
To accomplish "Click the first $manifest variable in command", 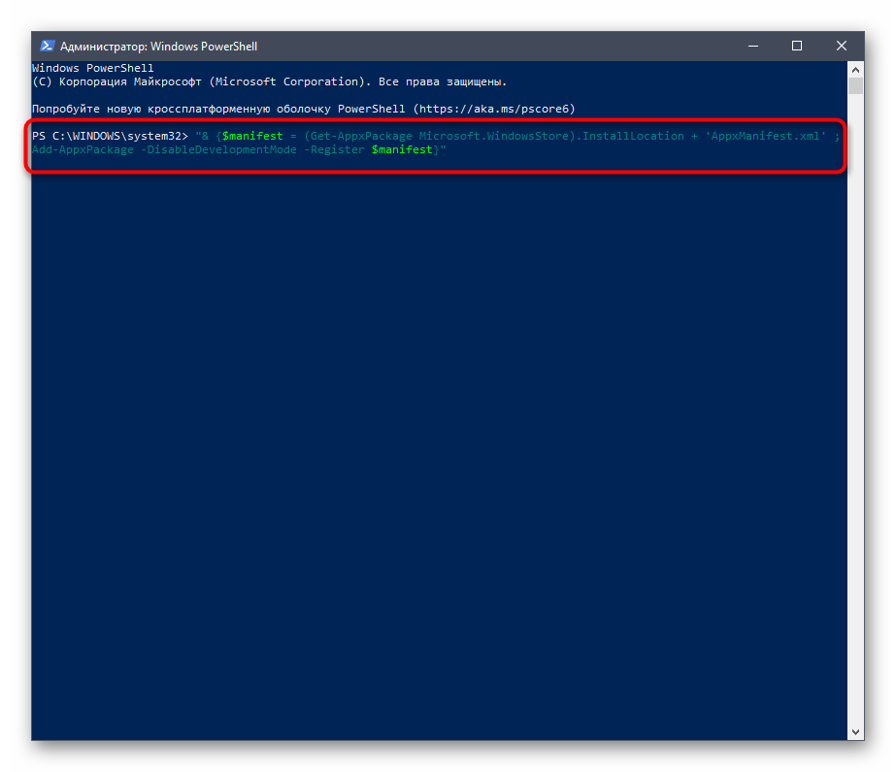I will click(x=250, y=136).
